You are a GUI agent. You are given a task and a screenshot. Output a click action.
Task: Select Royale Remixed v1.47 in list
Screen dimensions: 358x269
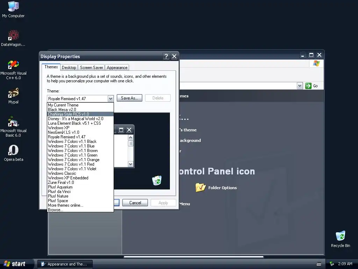(80, 137)
